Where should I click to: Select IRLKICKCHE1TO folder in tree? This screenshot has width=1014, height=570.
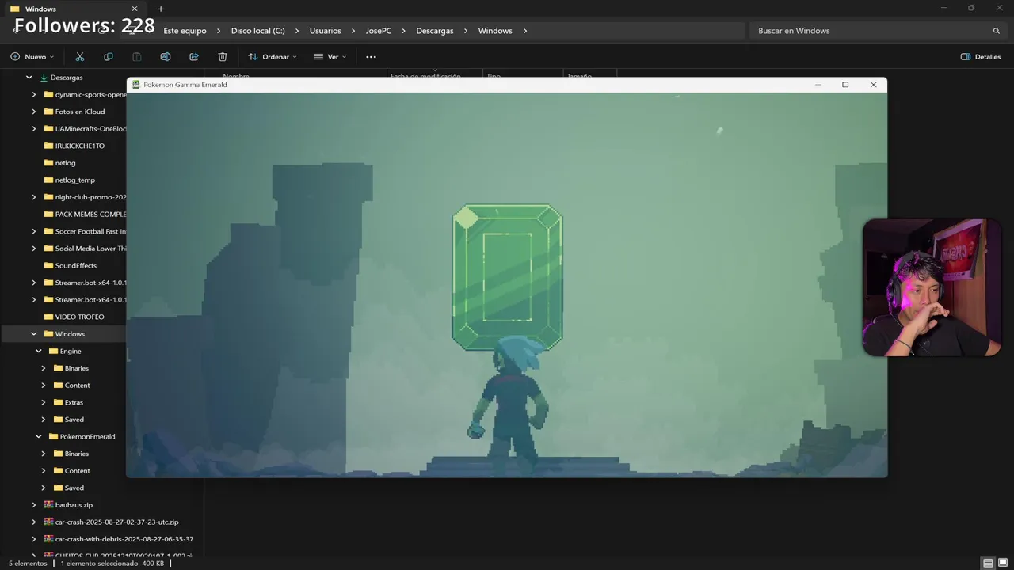tap(79, 146)
